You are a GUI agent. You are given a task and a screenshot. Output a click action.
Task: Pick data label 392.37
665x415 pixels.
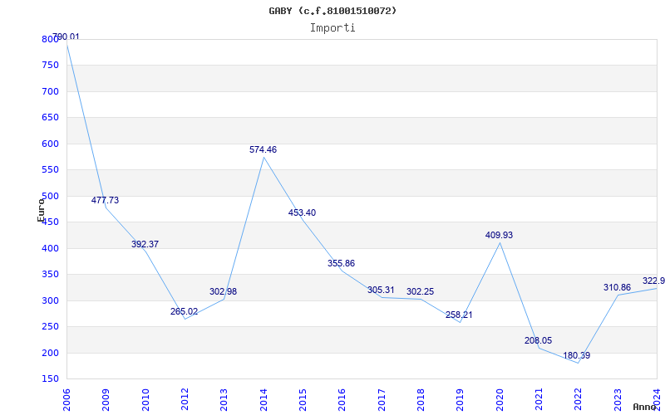[x=145, y=244]
